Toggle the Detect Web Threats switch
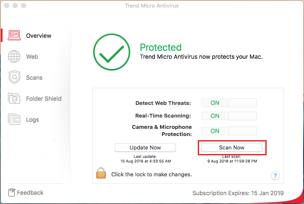Viewport: 304px width, 204px height. pyautogui.click(x=229, y=103)
